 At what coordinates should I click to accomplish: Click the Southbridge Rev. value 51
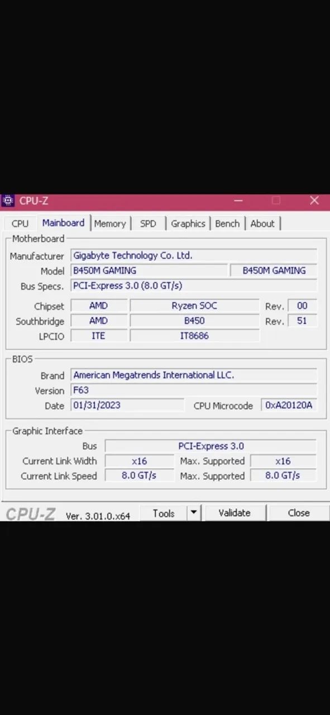[x=302, y=321]
